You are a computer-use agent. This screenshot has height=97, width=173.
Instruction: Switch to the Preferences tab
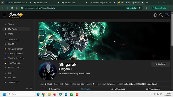coord(153,89)
